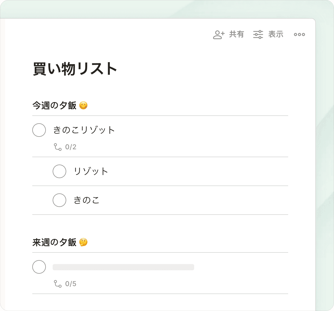The image size is (334, 311).
Task: Click the share person-plus icon
Action: click(219, 34)
